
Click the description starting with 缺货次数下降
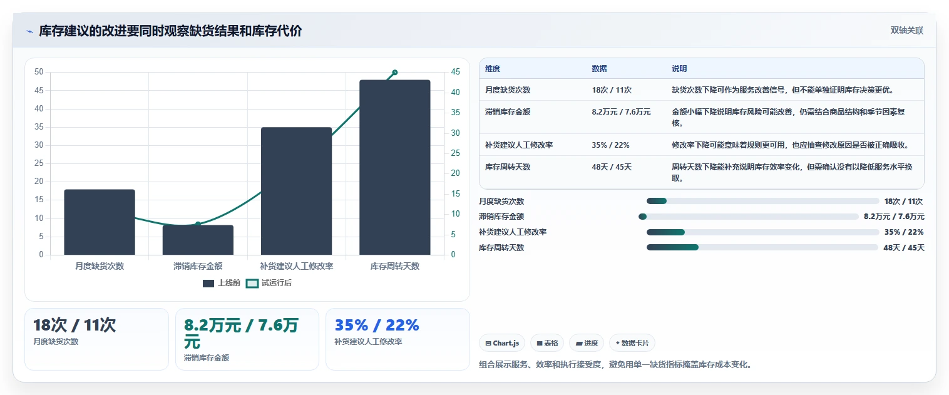coord(782,90)
